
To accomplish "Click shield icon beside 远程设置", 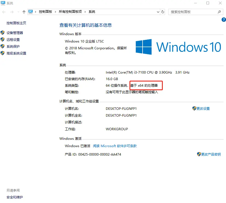I will [x=2, y=40].
